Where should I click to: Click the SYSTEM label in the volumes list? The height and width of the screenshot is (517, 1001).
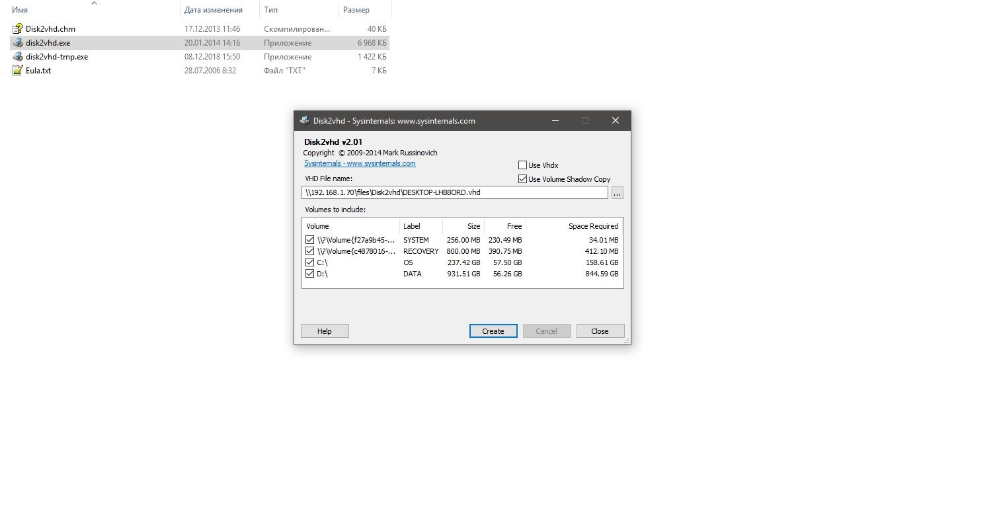(x=416, y=240)
